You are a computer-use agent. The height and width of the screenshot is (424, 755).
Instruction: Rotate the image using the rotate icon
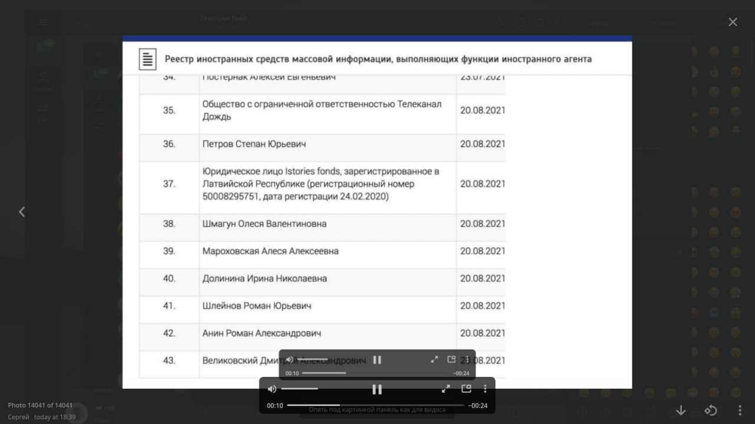click(711, 410)
